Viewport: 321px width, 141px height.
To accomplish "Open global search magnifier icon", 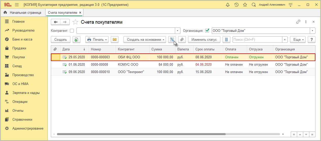I will [x=253, y=5].
